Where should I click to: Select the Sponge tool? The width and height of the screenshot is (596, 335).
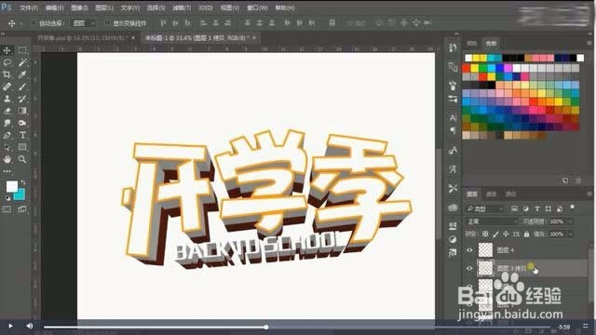[22, 123]
